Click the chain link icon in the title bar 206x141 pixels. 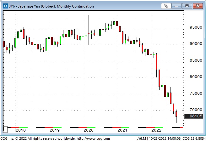[166, 6]
